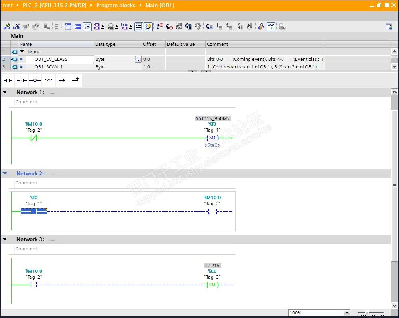Viewport: 399px width, 318px height.
Task: Select the SD timer coil in Network 1
Action: pyautogui.click(x=212, y=138)
